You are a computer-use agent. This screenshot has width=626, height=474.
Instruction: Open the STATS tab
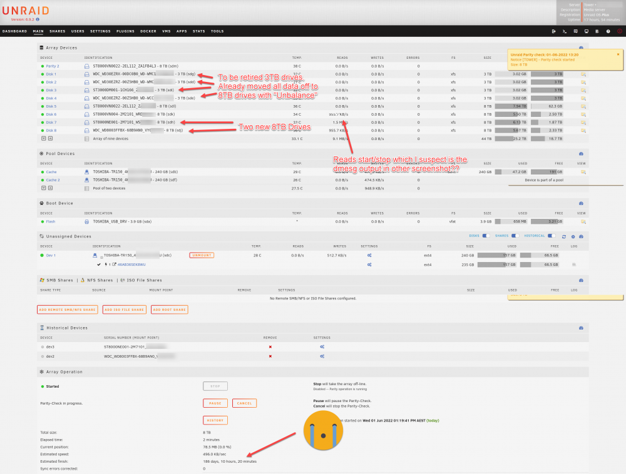pos(199,31)
